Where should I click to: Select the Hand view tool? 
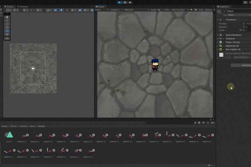(7, 17)
